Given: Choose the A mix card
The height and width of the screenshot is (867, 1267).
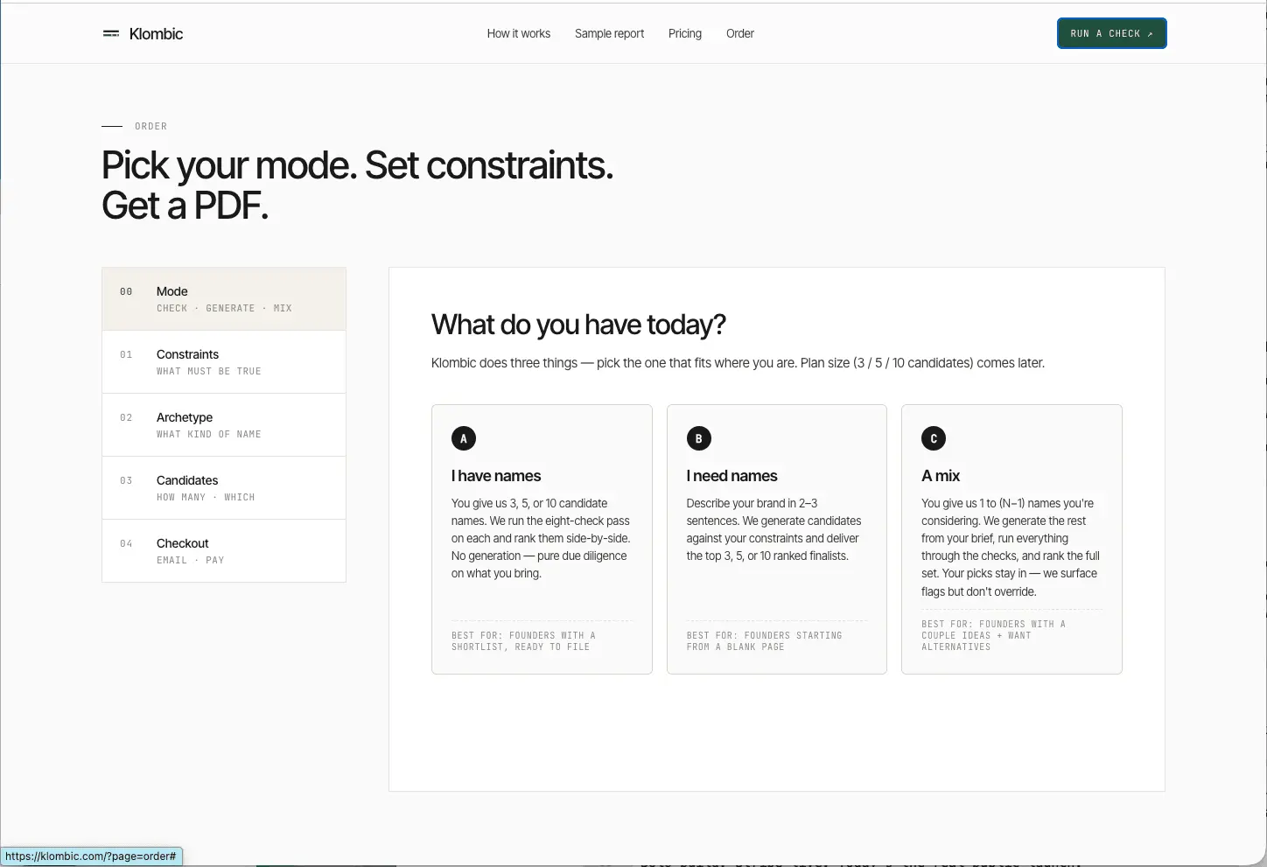Looking at the screenshot, I should pos(1011,539).
